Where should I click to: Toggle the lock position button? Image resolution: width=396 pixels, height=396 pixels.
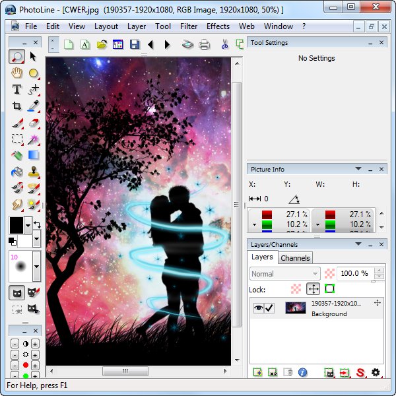tap(313, 289)
